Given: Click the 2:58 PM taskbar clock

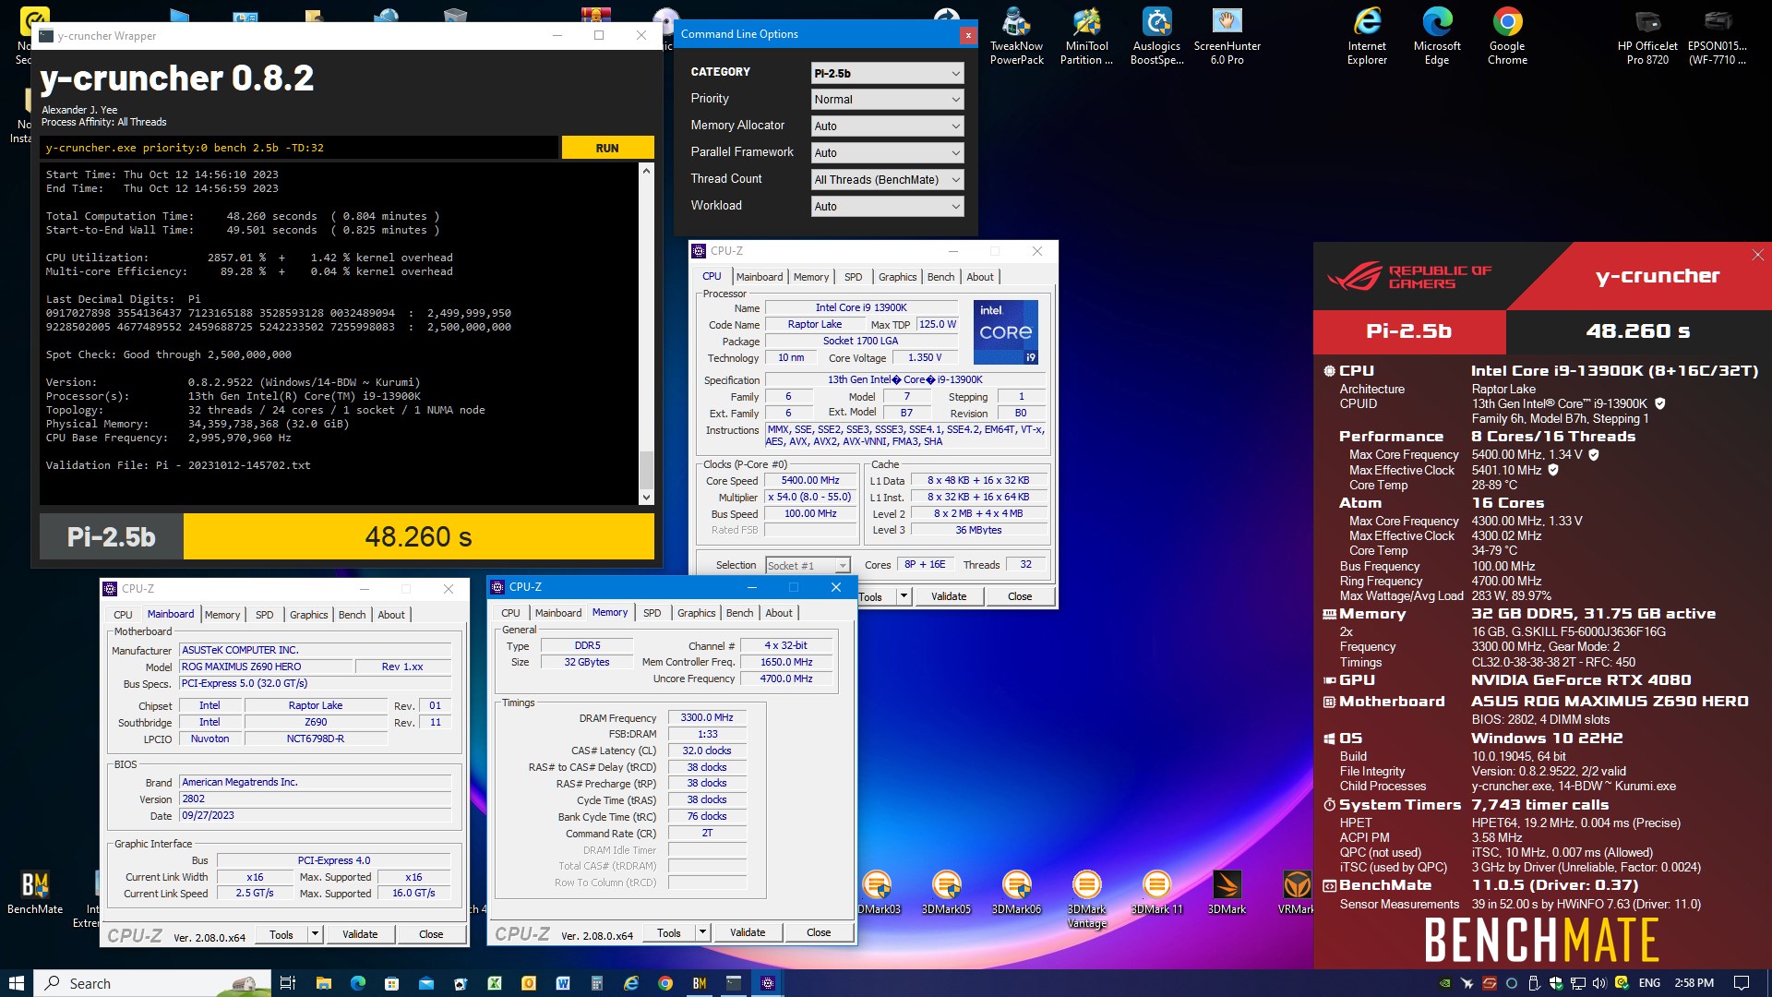Looking at the screenshot, I should pyautogui.click(x=1694, y=983).
